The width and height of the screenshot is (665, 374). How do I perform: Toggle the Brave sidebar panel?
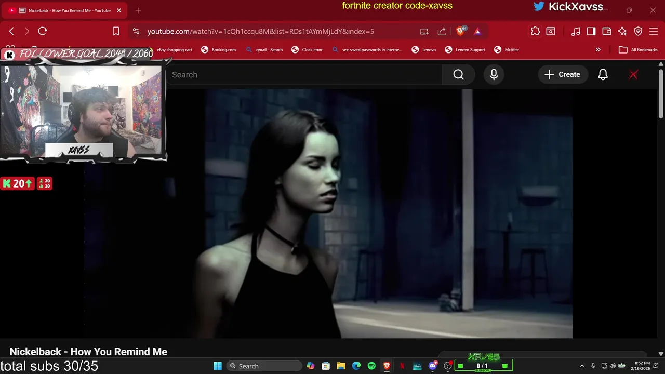591,31
